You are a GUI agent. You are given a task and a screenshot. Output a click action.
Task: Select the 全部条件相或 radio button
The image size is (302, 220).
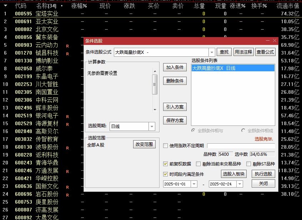point(243,131)
